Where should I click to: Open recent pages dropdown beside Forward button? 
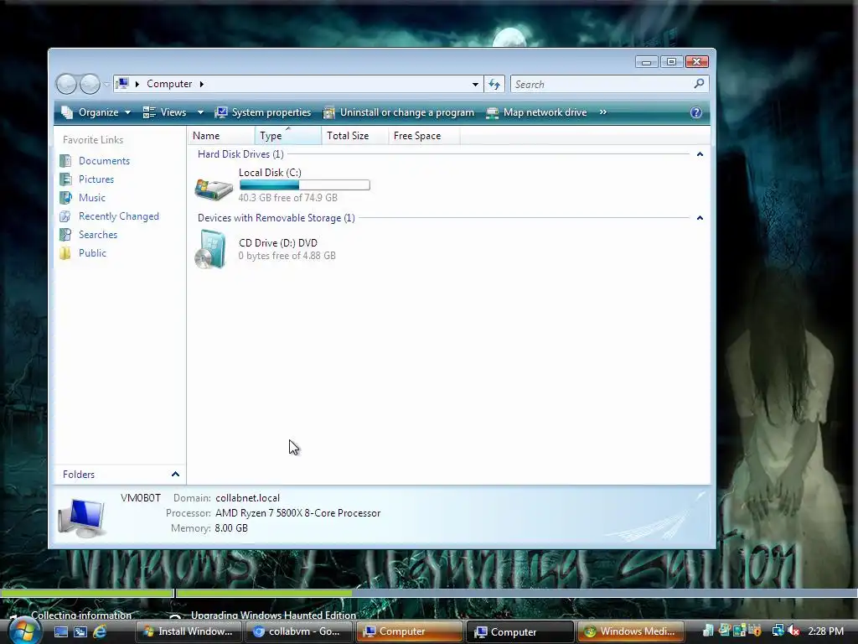pos(106,85)
